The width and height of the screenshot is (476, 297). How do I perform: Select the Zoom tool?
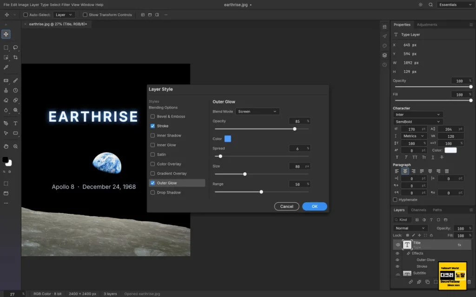click(15, 146)
